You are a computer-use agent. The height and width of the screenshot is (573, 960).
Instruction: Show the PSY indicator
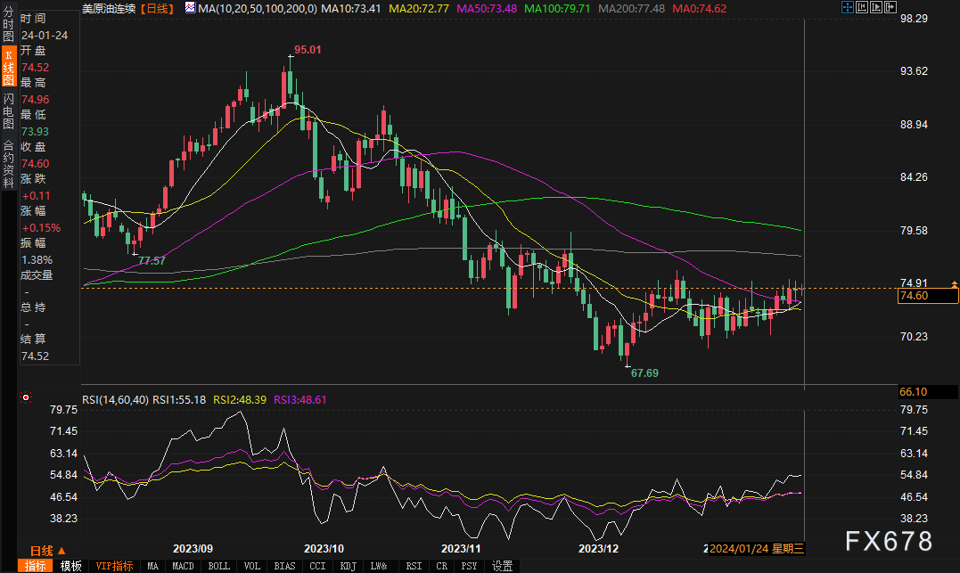(469, 566)
